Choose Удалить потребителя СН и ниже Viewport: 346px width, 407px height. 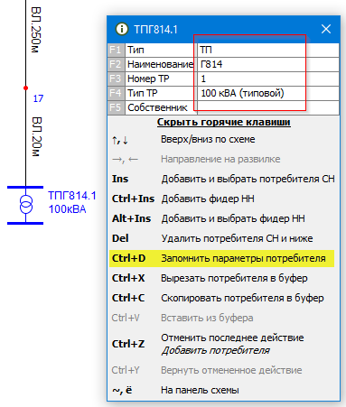[x=237, y=238]
